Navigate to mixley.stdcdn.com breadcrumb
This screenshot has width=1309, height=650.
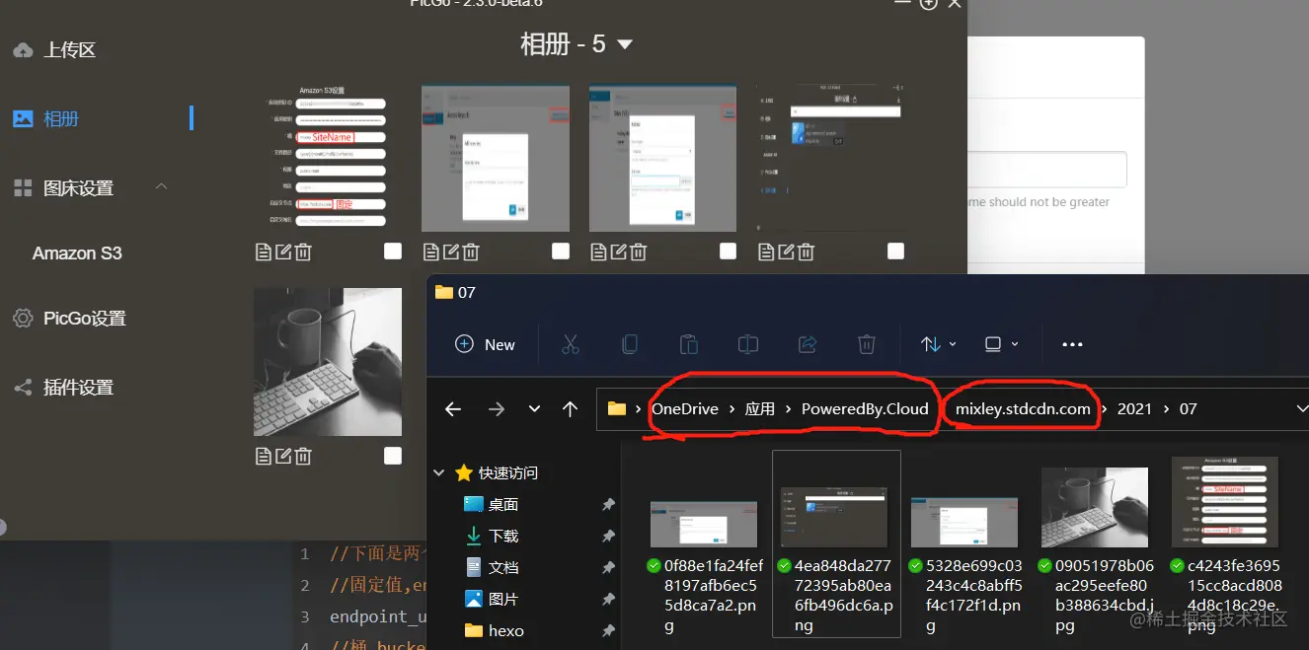coord(1022,407)
